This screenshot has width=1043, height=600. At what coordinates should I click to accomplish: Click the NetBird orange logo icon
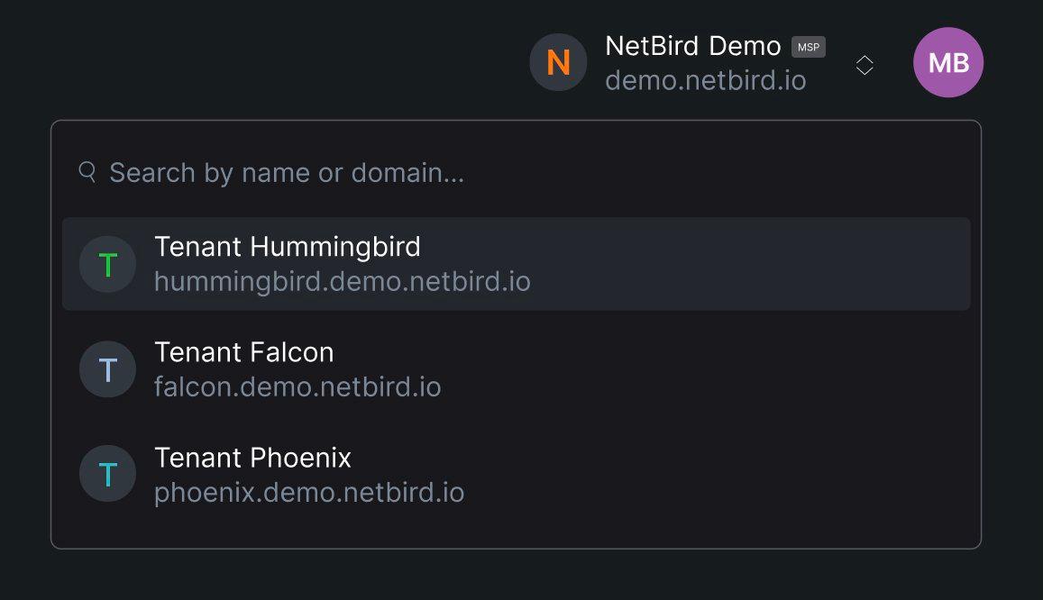pos(558,62)
